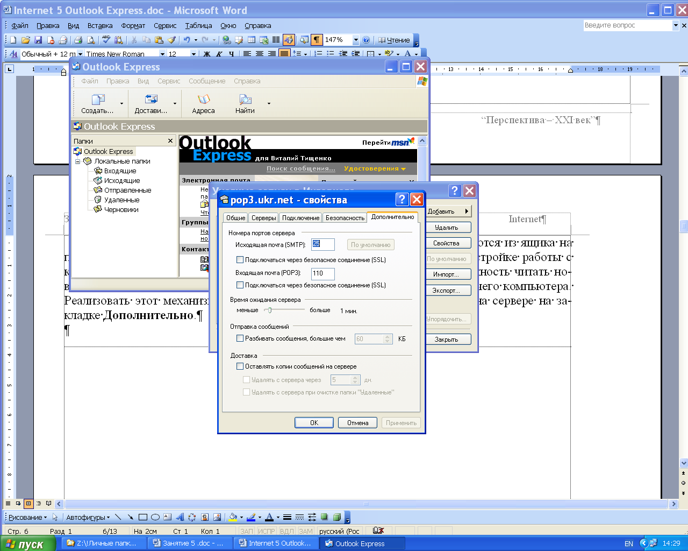
Task: Click the Cut scissors icon
Action: pos(134,40)
